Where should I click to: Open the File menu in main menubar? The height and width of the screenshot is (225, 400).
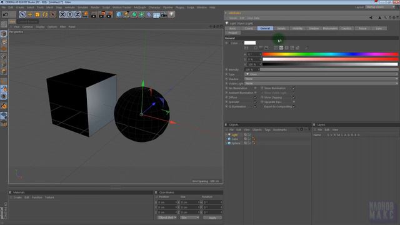3,7
